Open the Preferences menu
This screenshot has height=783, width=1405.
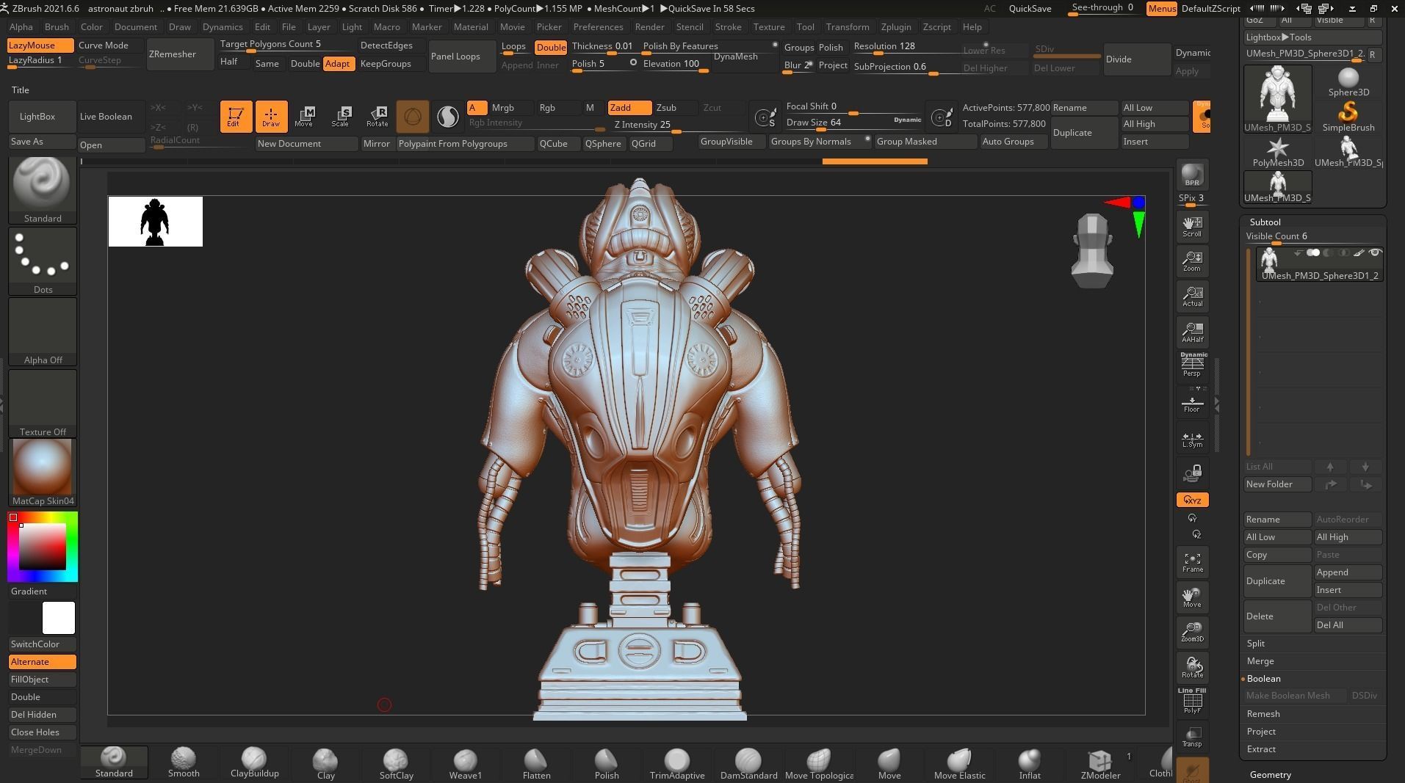point(598,27)
